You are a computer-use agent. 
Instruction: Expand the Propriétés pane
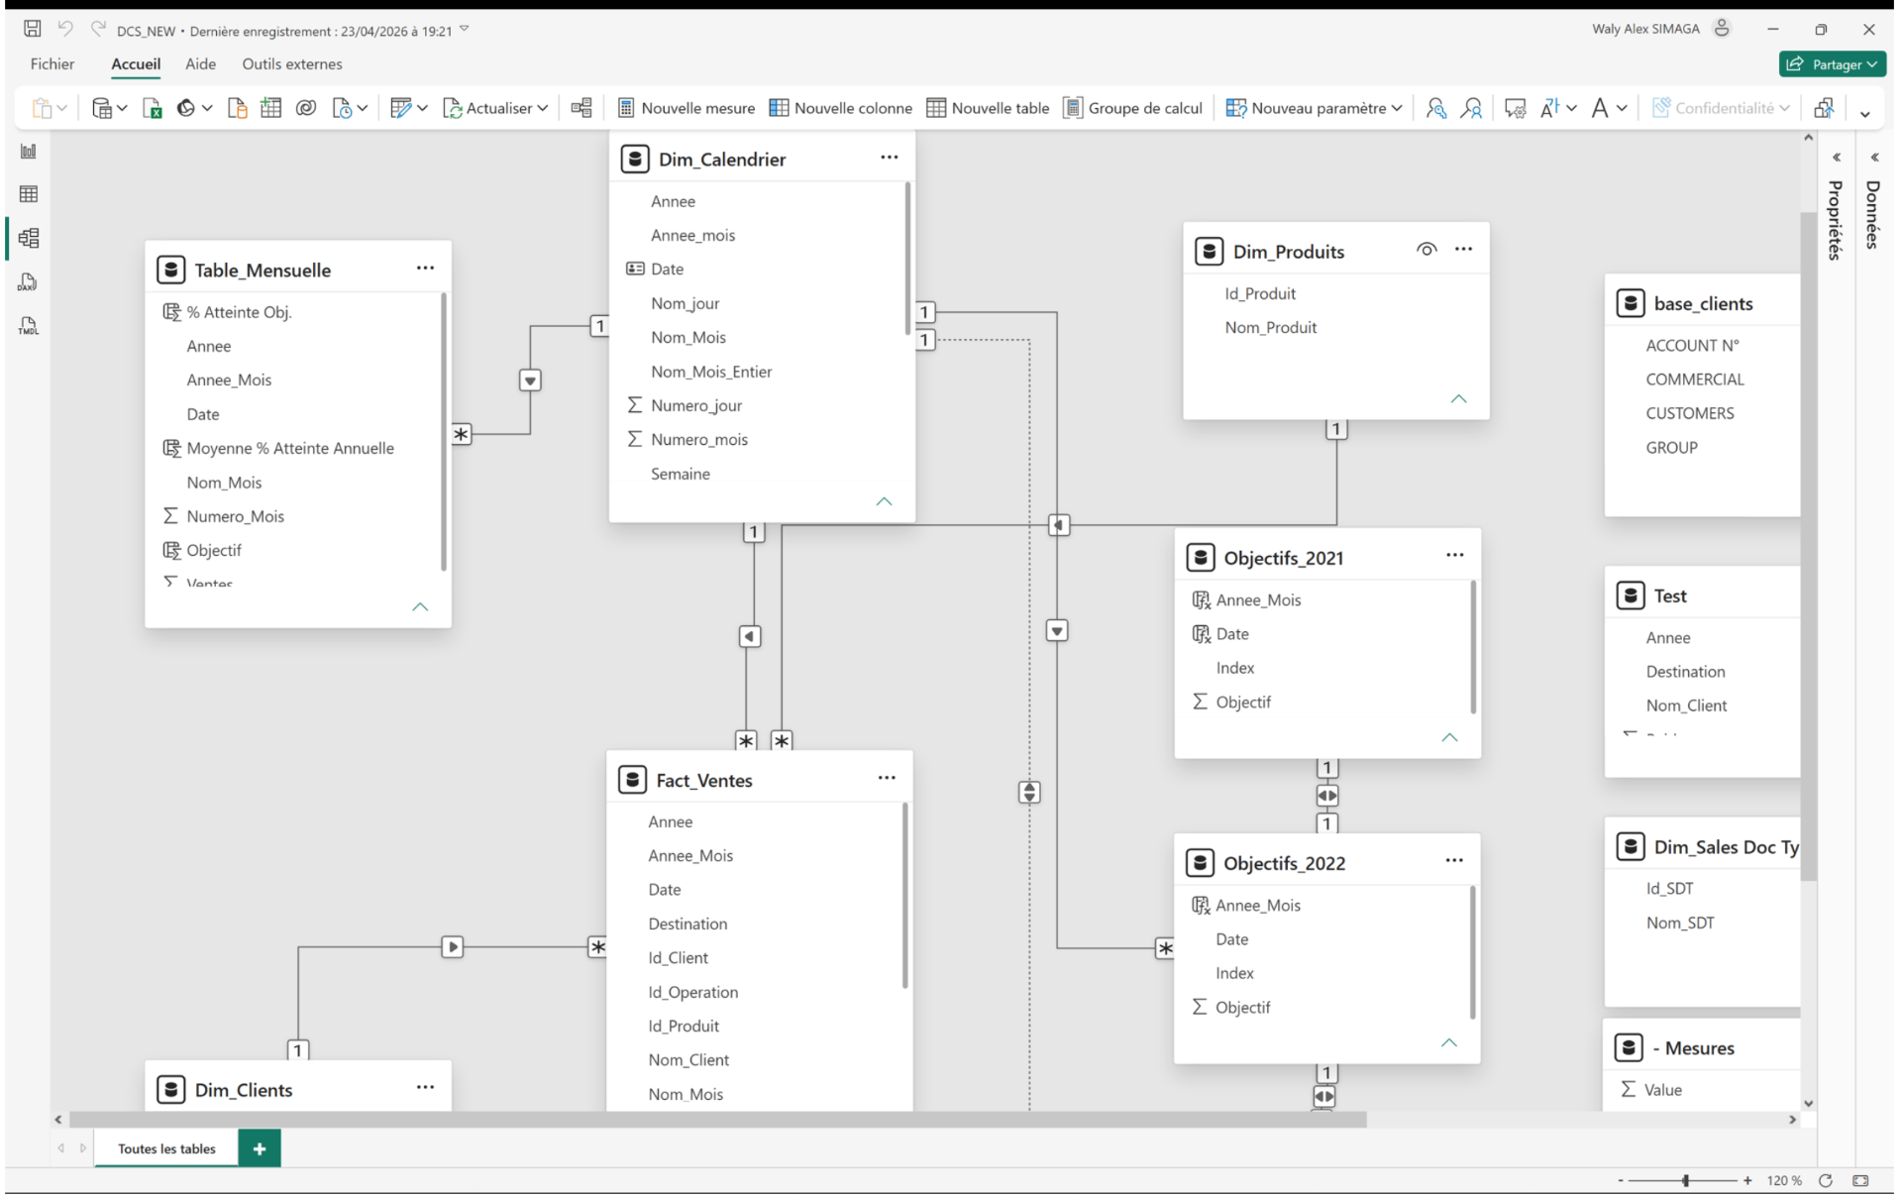(x=1837, y=158)
